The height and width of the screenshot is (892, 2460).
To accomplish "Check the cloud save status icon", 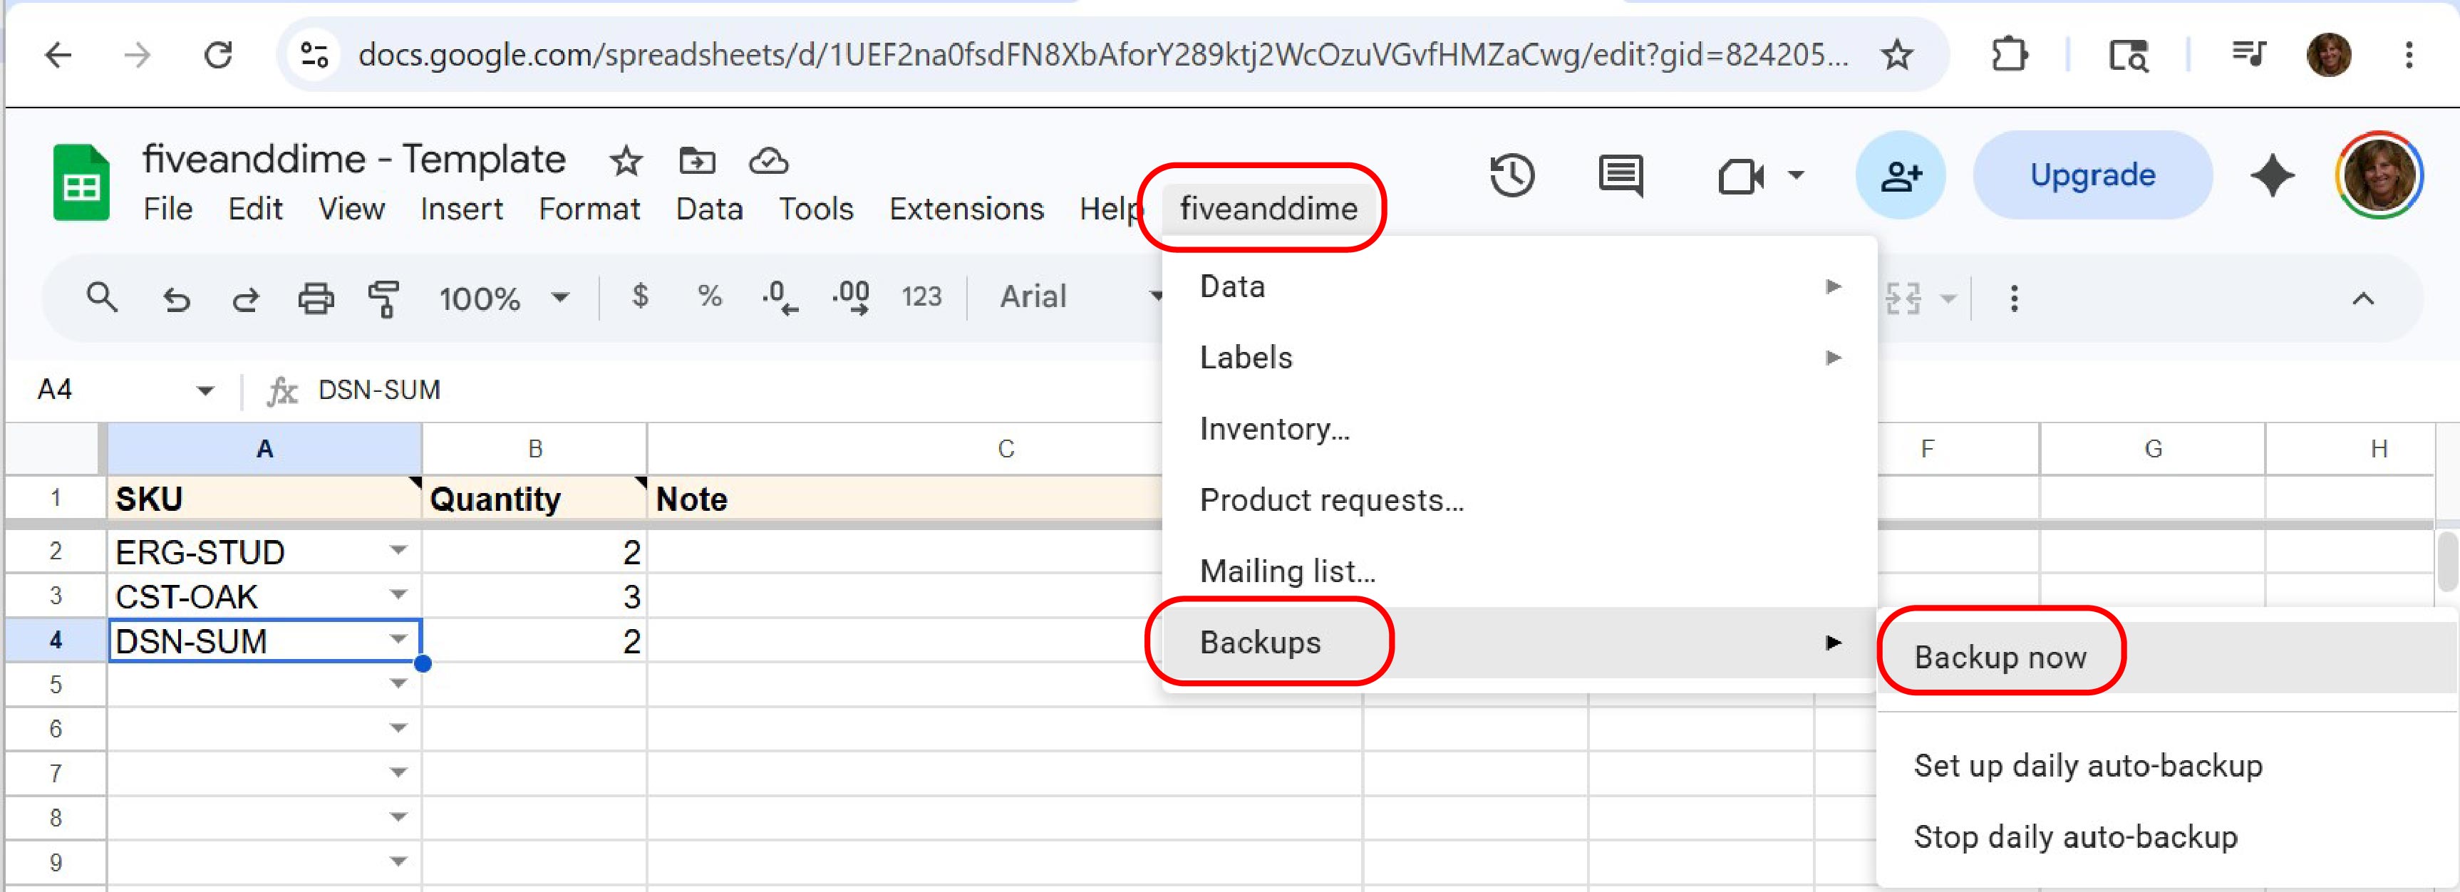I will tap(768, 162).
